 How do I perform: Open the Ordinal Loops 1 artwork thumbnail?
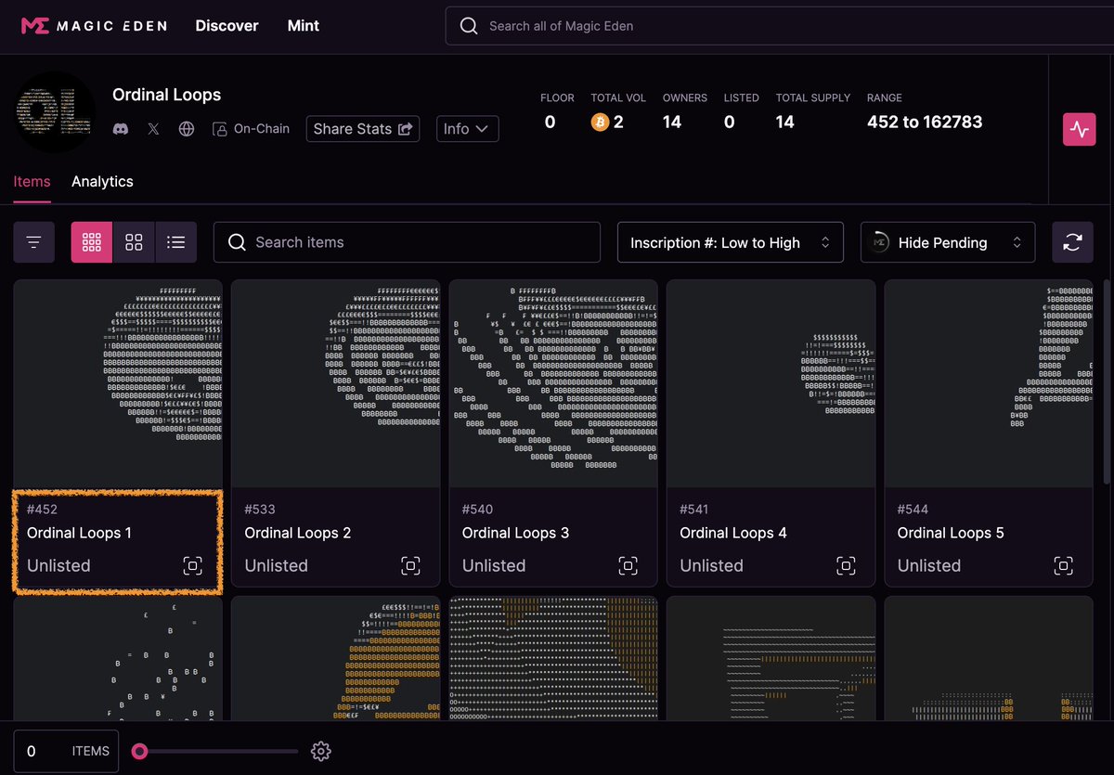(x=118, y=384)
